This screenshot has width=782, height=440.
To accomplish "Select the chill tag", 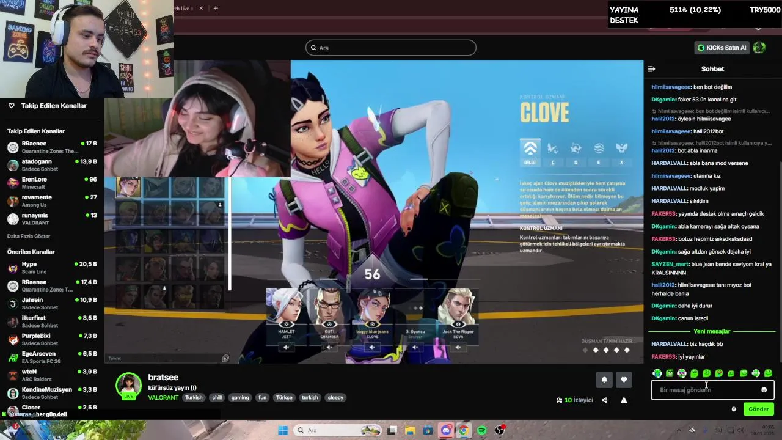I will pos(217,397).
